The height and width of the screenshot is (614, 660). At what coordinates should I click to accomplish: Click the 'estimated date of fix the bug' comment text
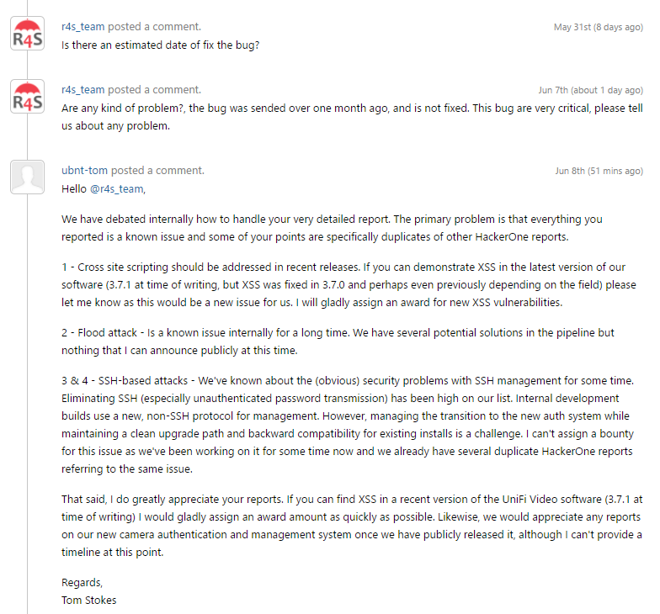click(161, 44)
